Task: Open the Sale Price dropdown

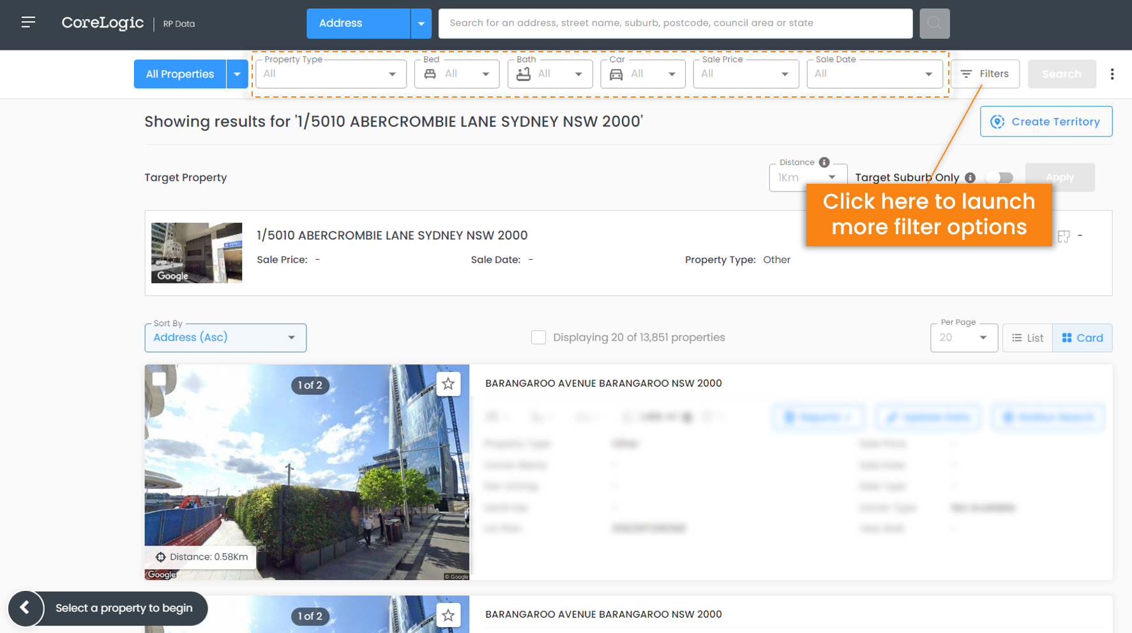Action: tap(746, 74)
